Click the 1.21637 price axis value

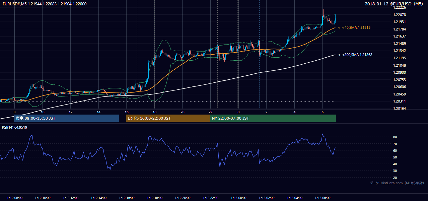click(400, 36)
